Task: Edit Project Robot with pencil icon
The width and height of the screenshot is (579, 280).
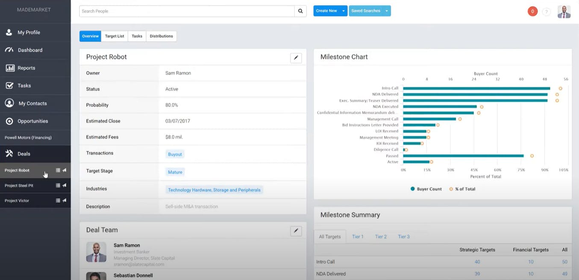Action: [296, 58]
